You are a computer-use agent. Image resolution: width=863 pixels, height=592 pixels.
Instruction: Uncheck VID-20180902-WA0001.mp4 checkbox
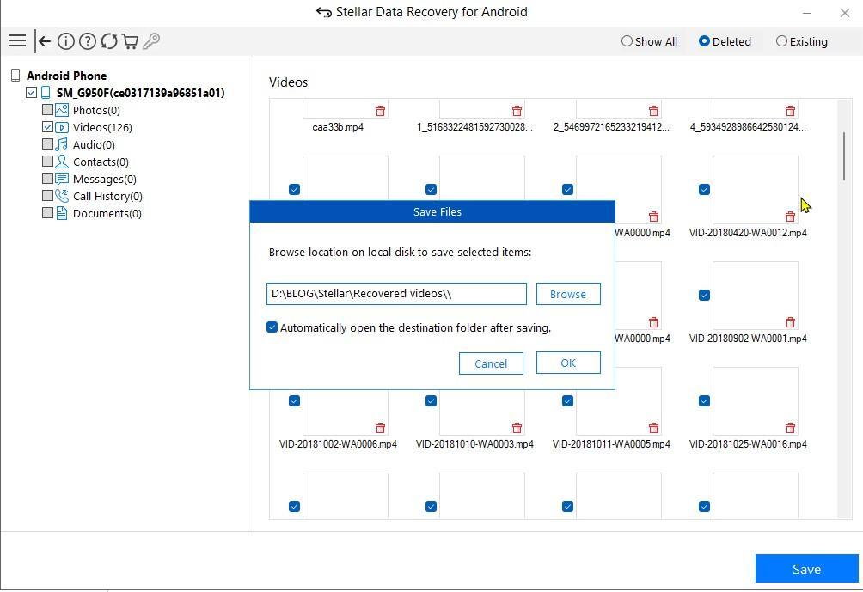705,296
